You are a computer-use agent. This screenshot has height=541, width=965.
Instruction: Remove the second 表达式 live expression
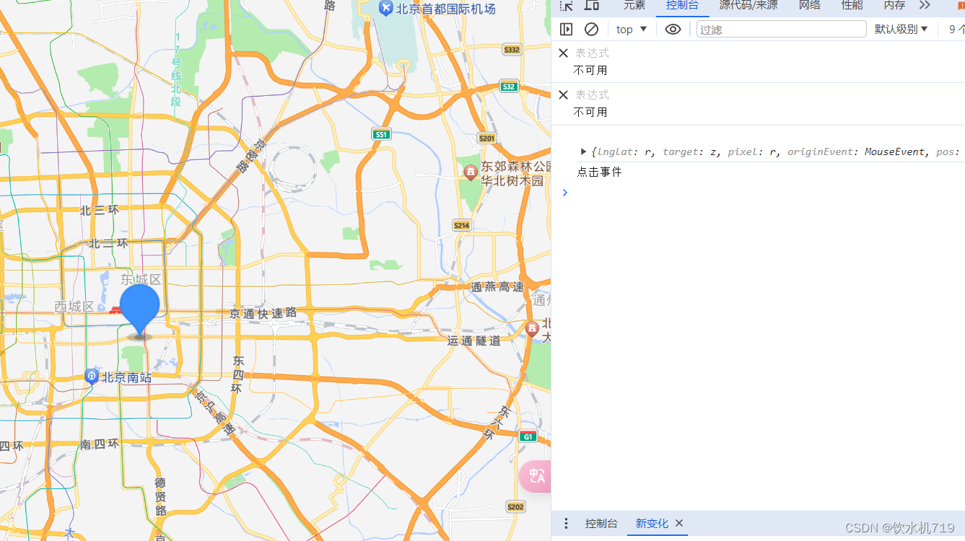click(x=564, y=94)
